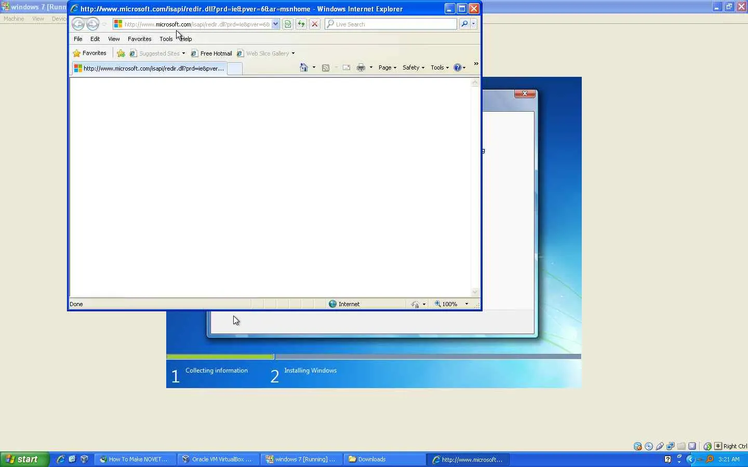
Task: Switch to Oracle VM VirtualBox taskbar button
Action: 218,459
